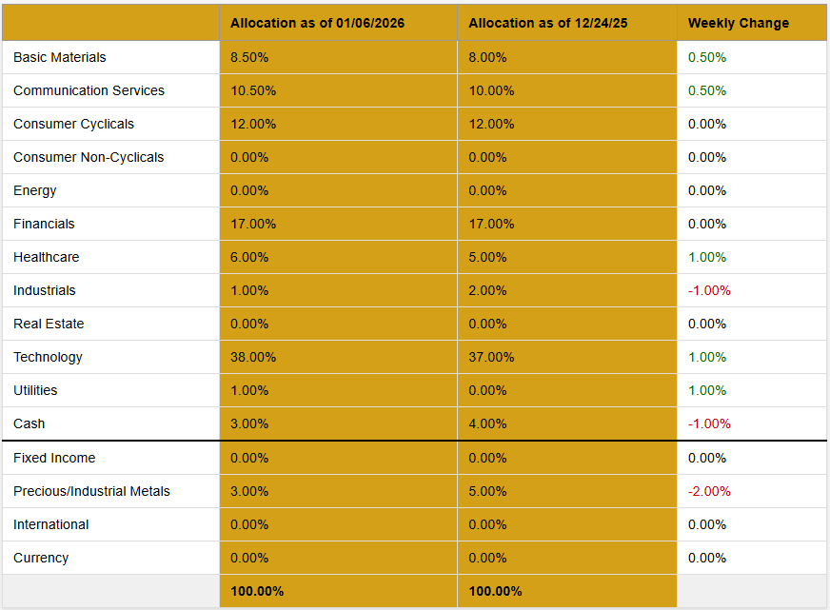Click Basic Materials 0.50% weekly change
The image size is (830, 610).
click(x=706, y=57)
